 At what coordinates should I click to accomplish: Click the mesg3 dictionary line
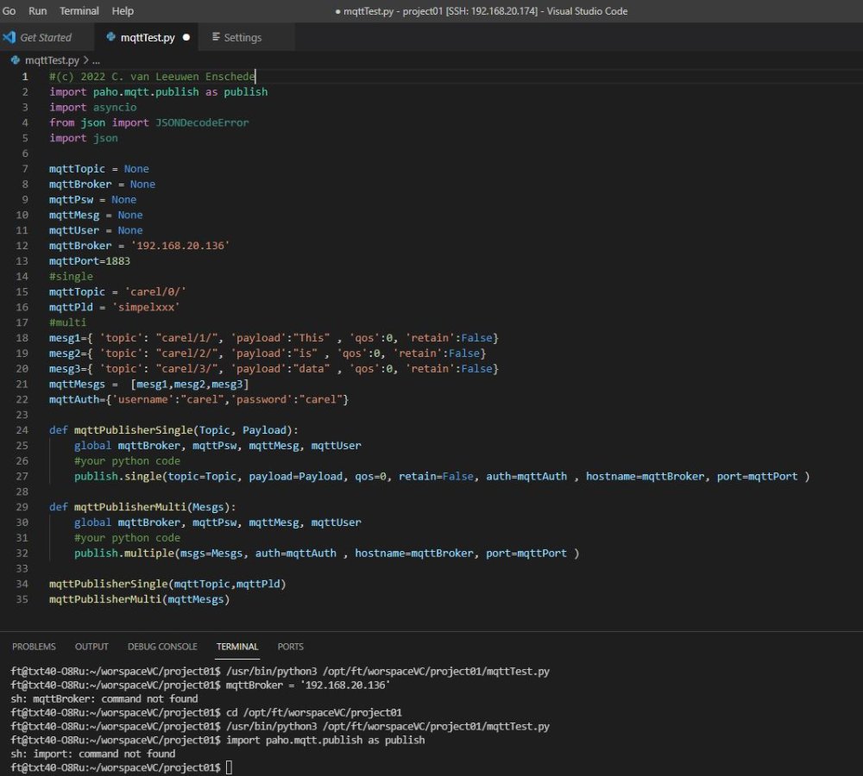[274, 369]
